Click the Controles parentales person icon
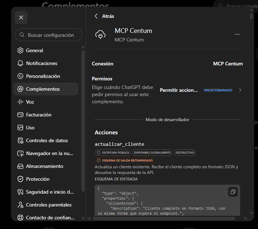Viewport: 258px width, 229px height. (20, 205)
